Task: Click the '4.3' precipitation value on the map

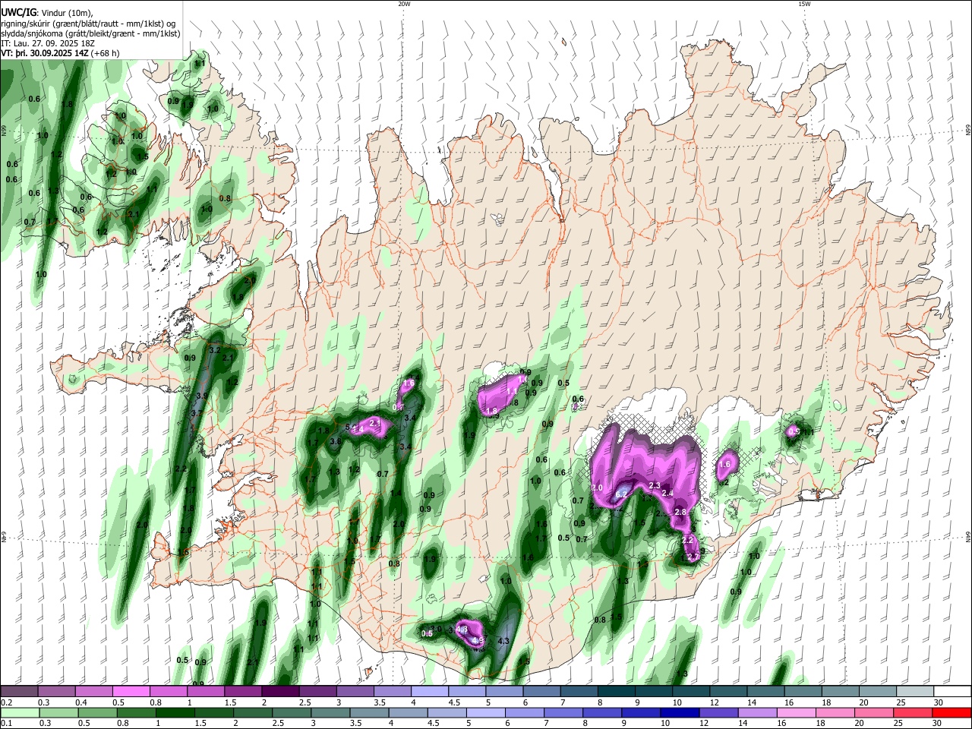Action: [503, 642]
